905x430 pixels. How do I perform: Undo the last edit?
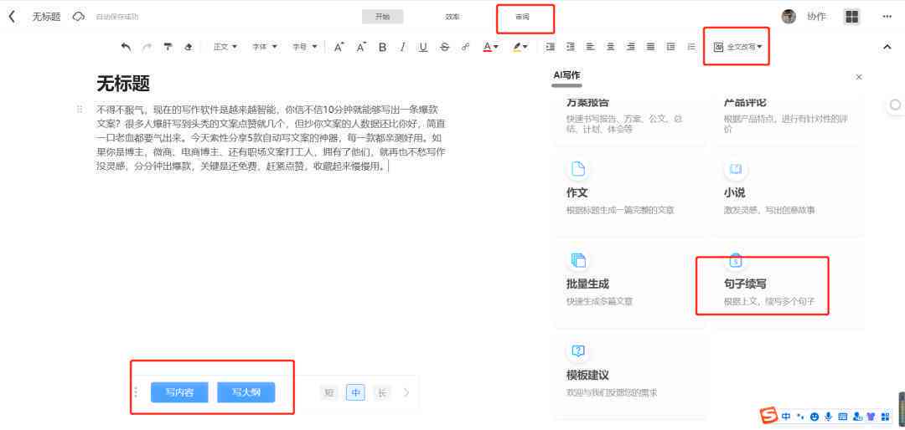pos(126,47)
